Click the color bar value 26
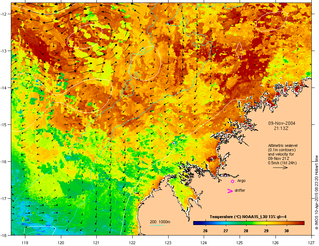 click(205, 231)
